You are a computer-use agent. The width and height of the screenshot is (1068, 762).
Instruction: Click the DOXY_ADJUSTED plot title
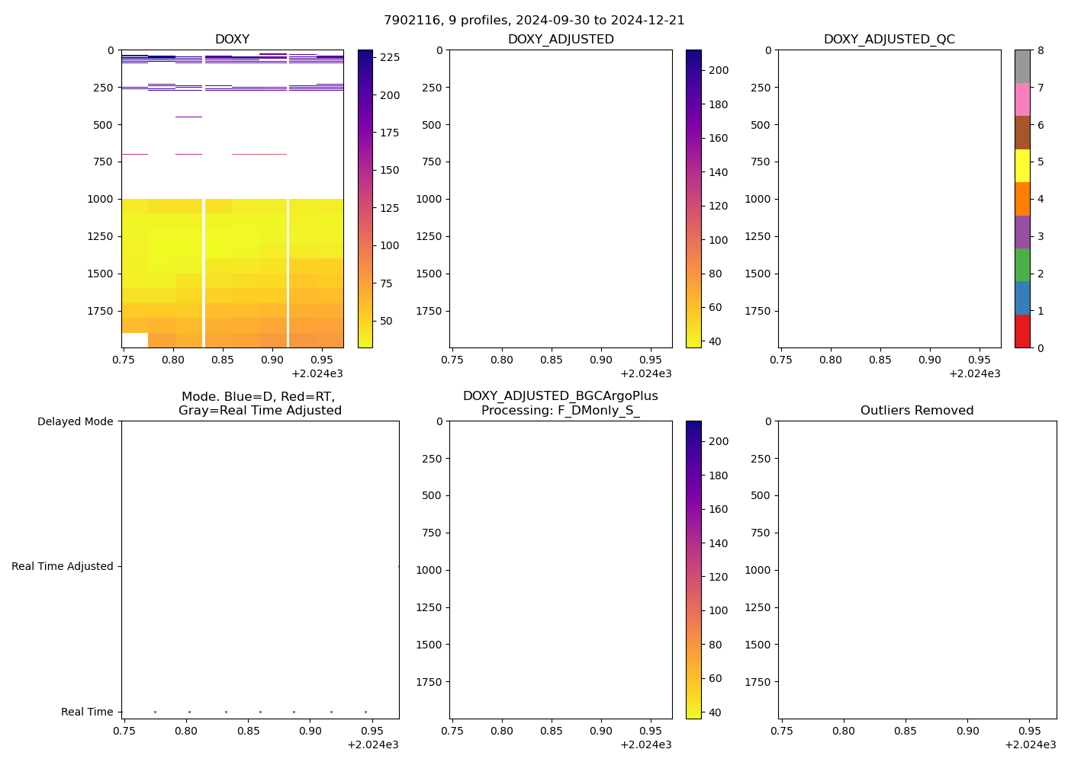pyautogui.click(x=561, y=40)
